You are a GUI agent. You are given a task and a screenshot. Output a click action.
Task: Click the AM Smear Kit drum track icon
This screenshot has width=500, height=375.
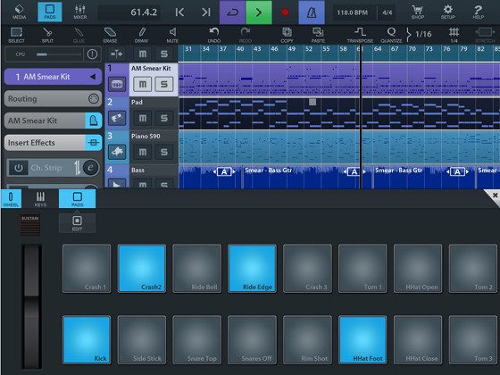coord(117,85)
